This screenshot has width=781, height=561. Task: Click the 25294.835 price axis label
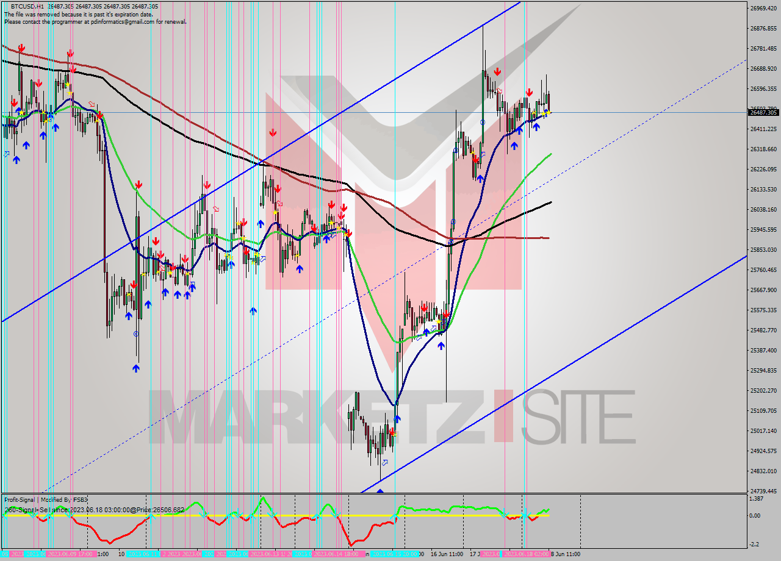pos(763,371)
